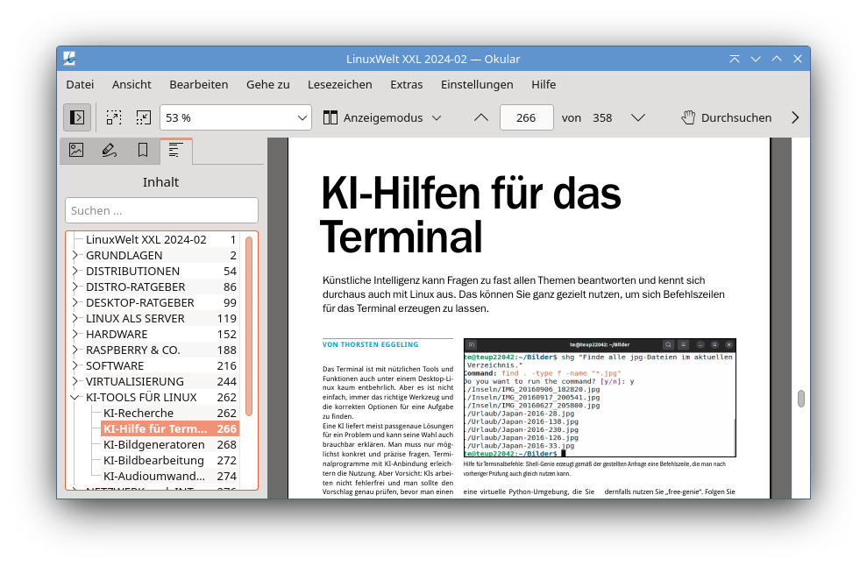Click the page number field

[x=526, y=117]
